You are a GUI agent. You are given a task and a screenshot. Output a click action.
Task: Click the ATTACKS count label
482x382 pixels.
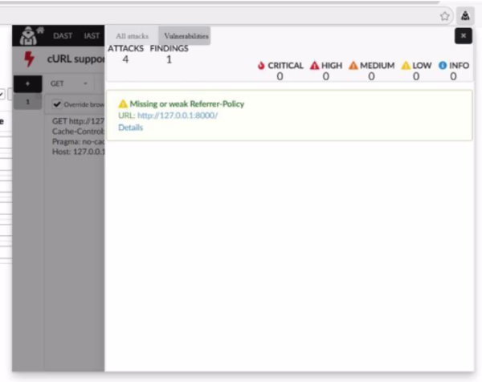coord(125,48)
